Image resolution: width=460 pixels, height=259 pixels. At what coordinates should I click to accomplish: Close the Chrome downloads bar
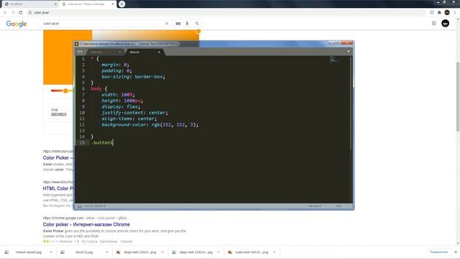[455, 253]
